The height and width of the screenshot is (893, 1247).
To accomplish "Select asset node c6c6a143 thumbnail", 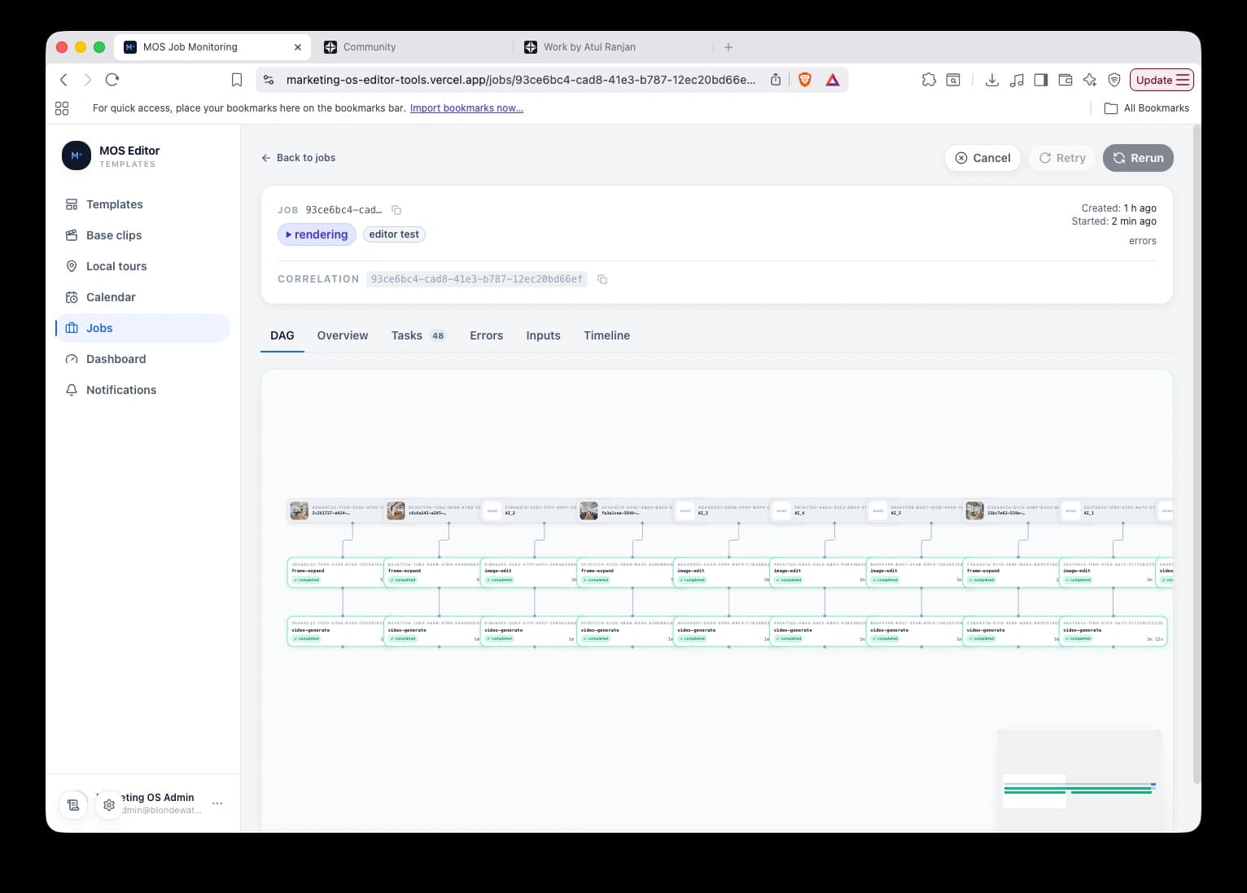I will coord(396,510).
